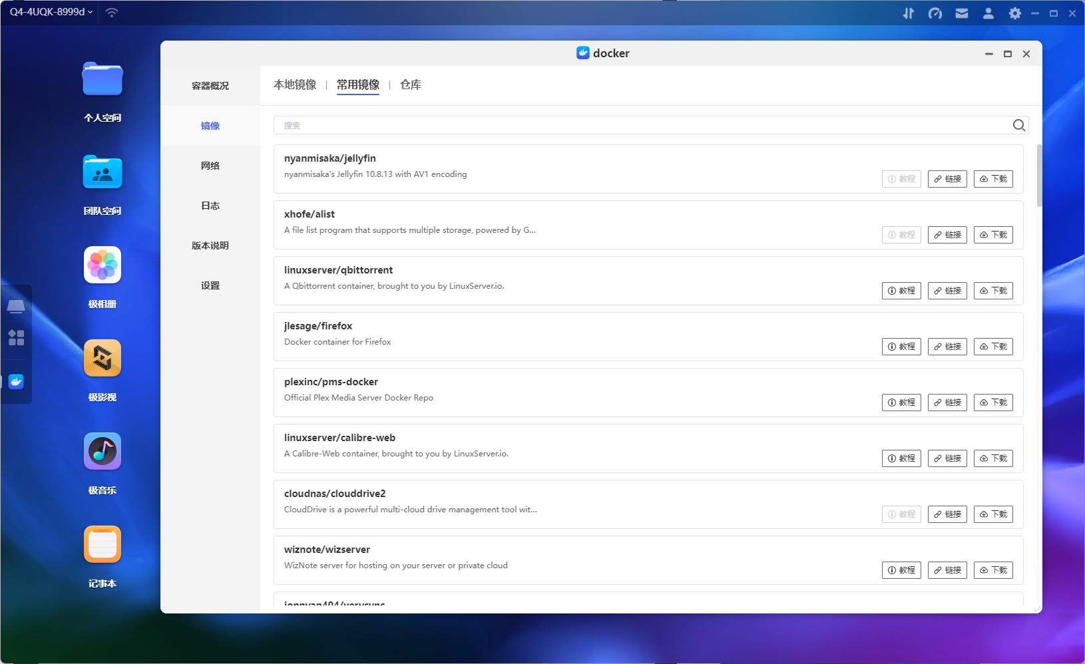Open the speed gauge icon in top bar
Image resolution: width=1085 pixels, height=664 pixels.
(935, 13)
